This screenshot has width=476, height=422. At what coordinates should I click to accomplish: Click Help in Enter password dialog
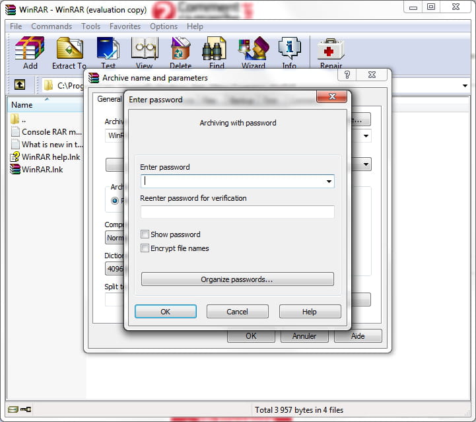click(x=310, y=312)
